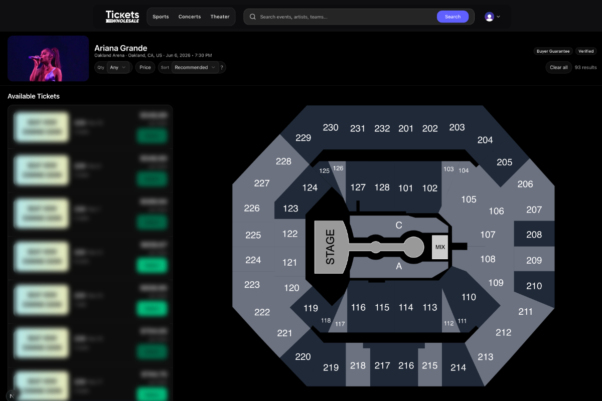Screen dimensions: 602x401
Task: Click the Tickets Wholesale logo
Action: (x=122, y=17)
